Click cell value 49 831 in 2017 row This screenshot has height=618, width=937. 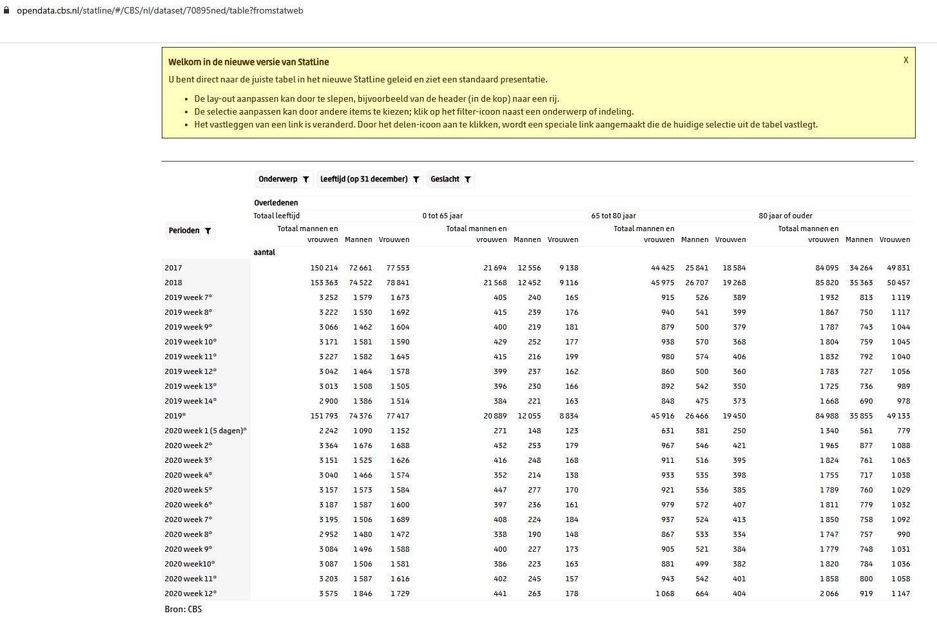coord(899,268)
